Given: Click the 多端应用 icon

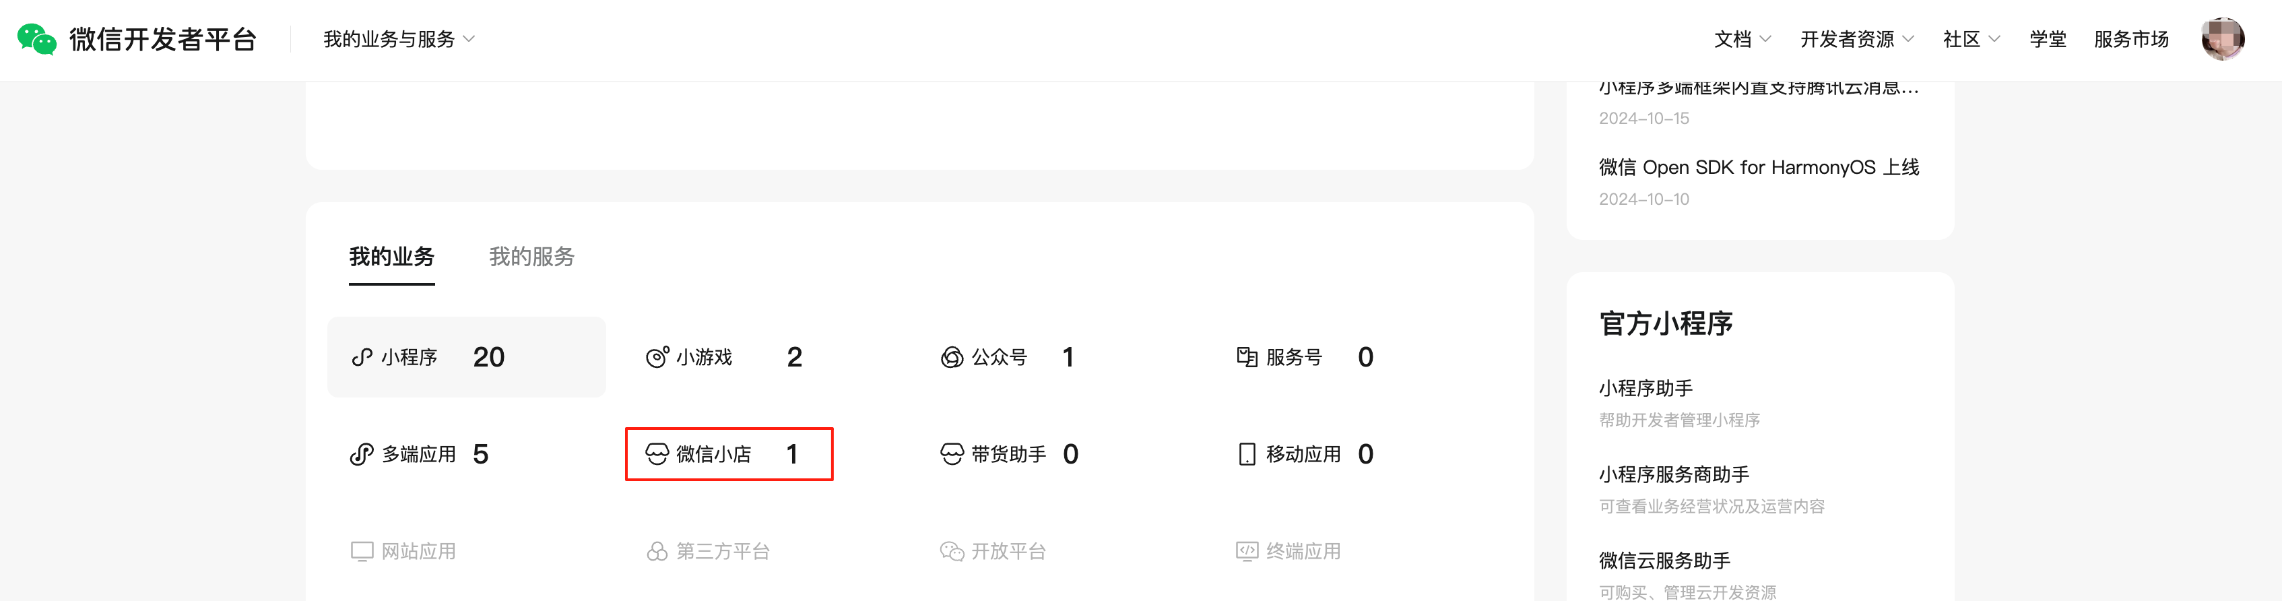Looking at the screenshot, I should pyautogui.click(x=362, y=455).
